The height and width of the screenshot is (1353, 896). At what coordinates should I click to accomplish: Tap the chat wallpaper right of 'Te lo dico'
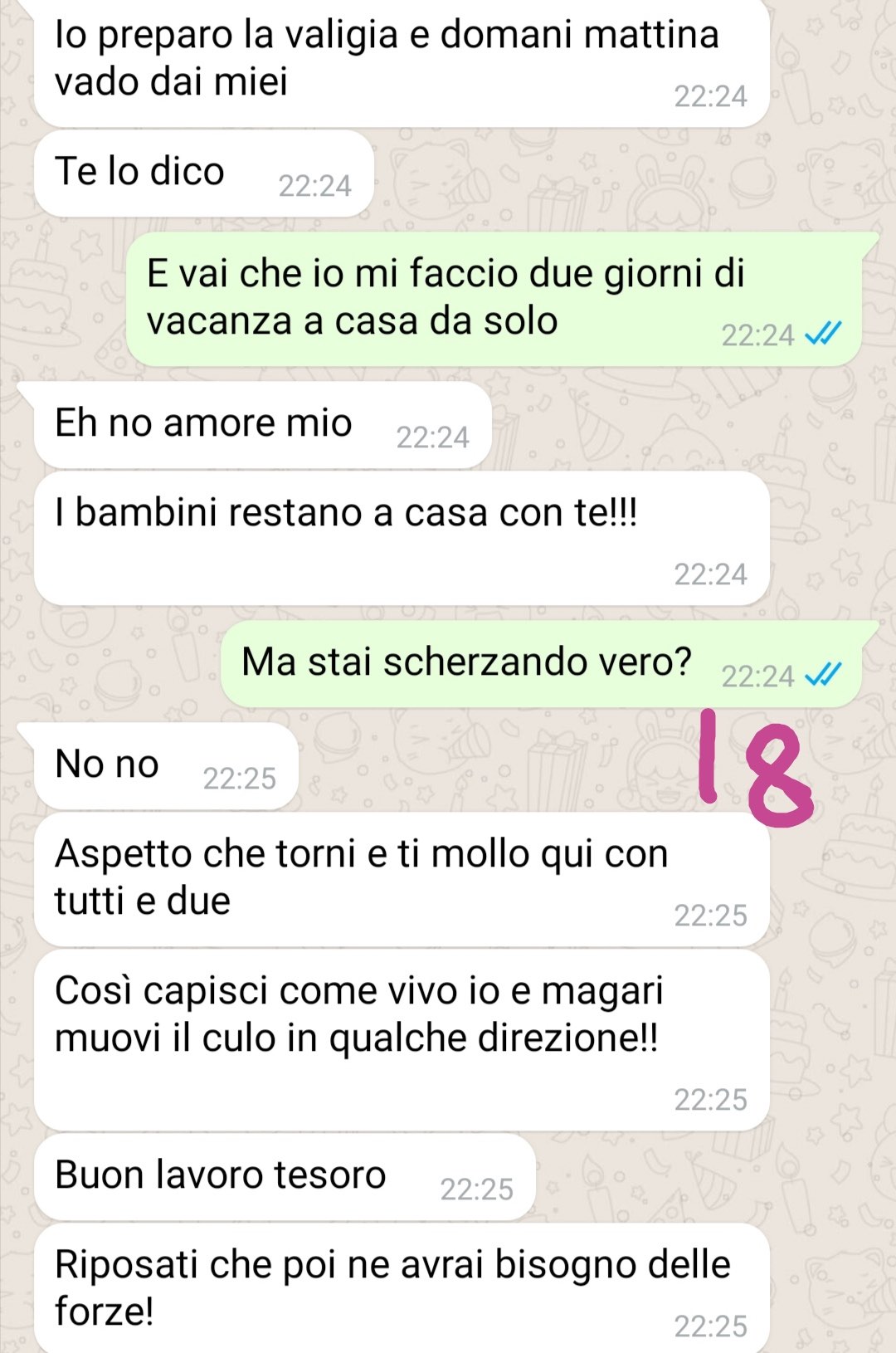click(631, 174)
